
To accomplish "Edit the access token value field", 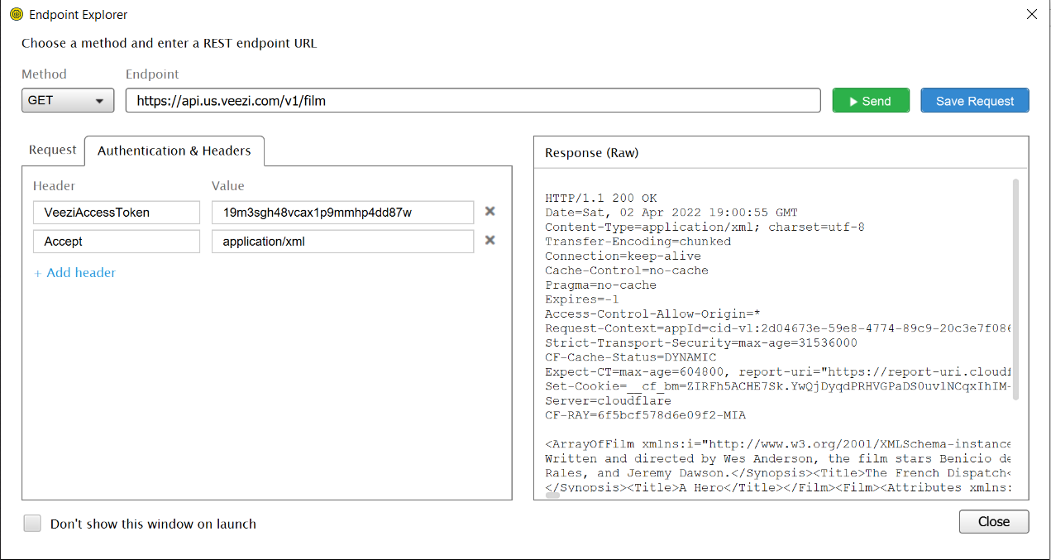I will (x=342, y=213).
